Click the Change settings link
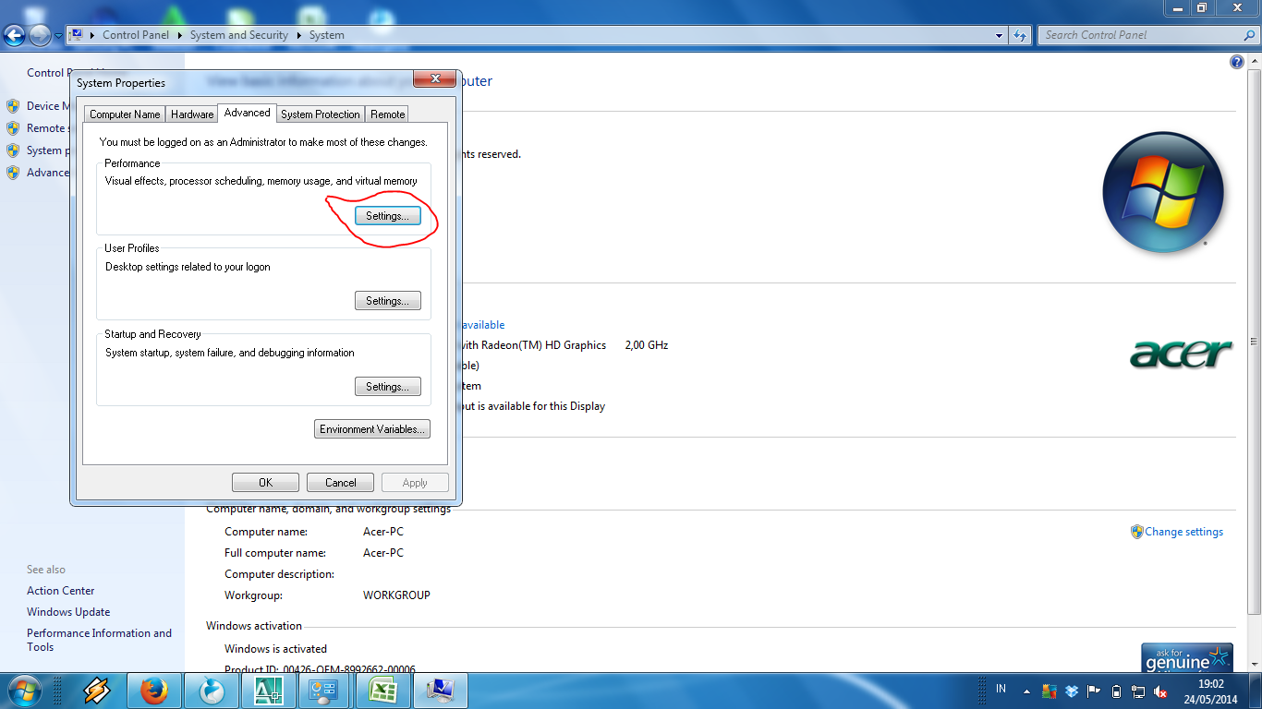 1183,532
